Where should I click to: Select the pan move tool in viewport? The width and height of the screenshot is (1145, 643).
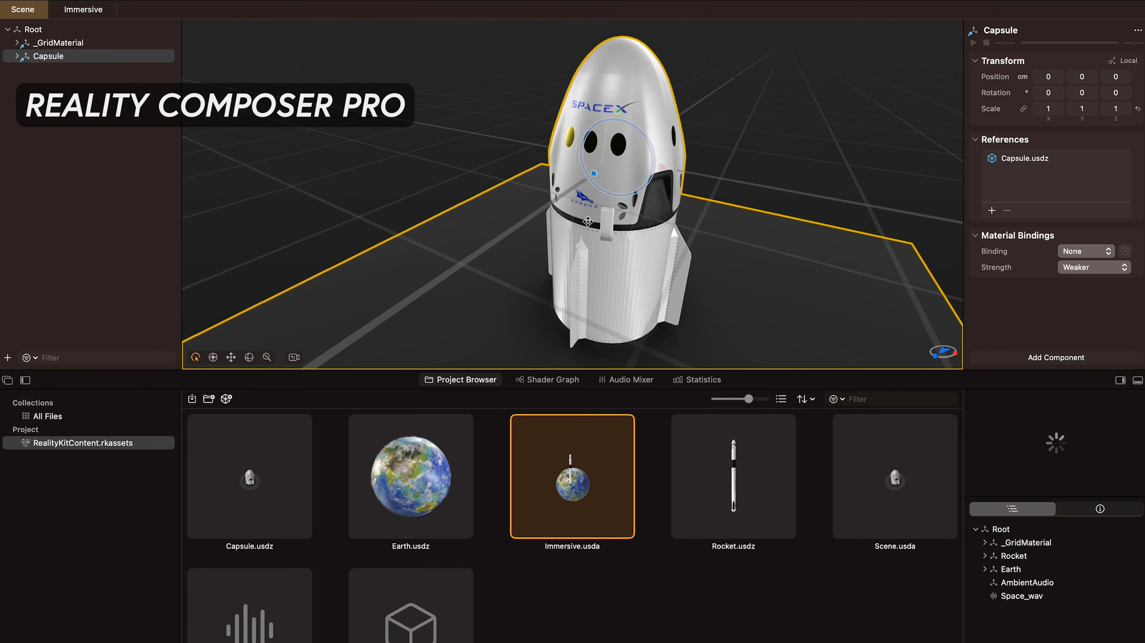pyautogui.click(x=231, y=357)
